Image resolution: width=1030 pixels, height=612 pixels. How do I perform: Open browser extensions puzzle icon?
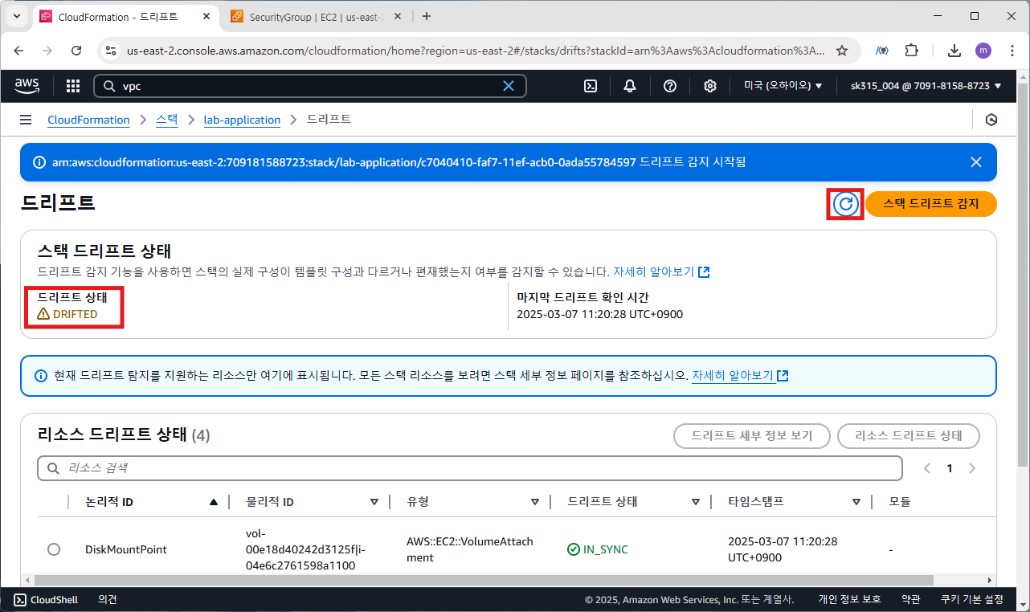click(911, 51)
